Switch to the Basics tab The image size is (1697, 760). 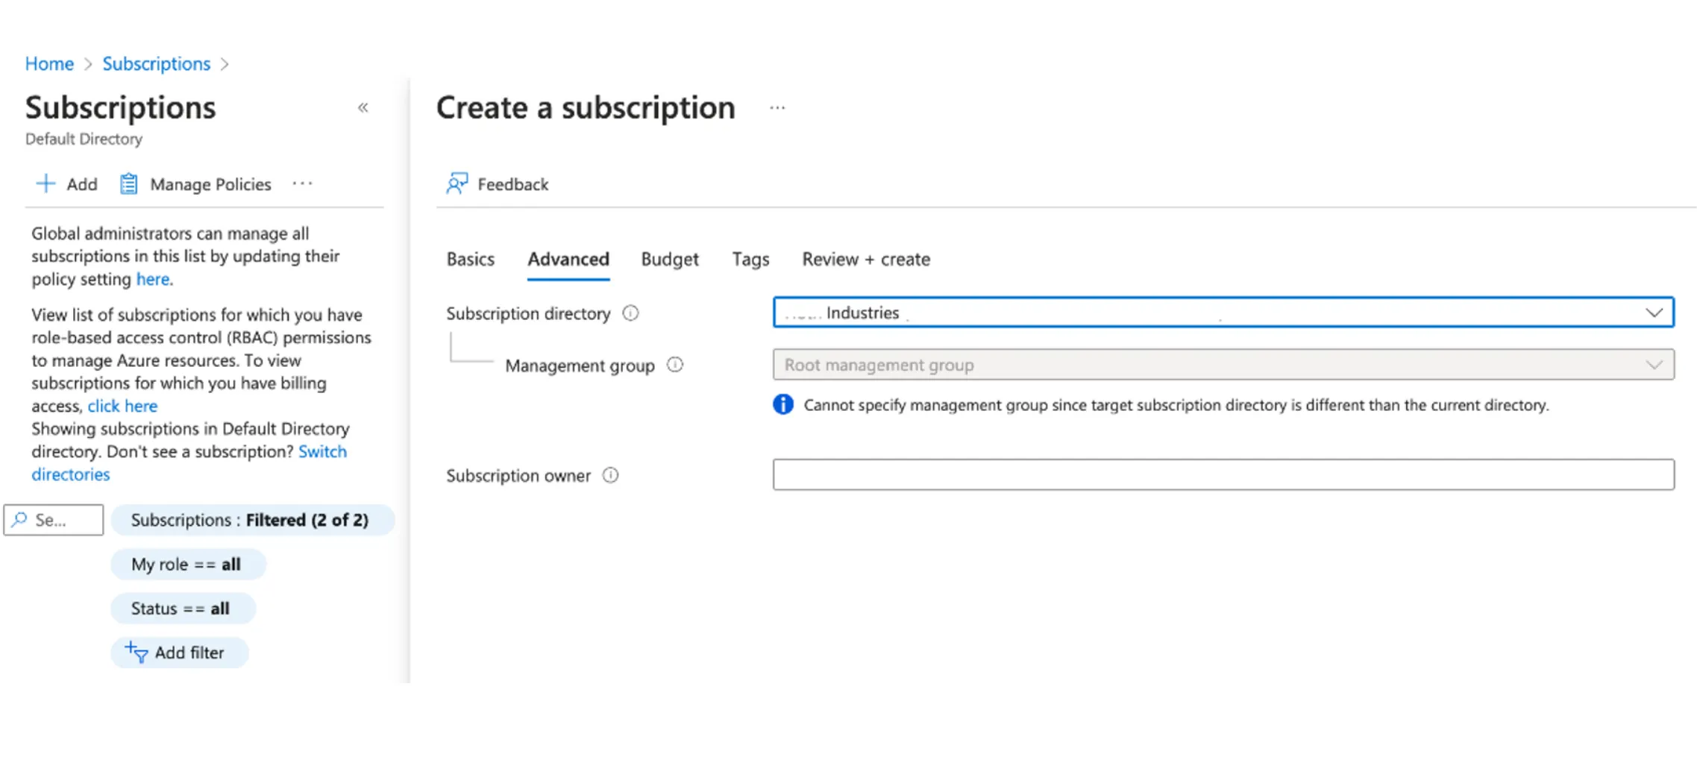(x=471, y=260)
